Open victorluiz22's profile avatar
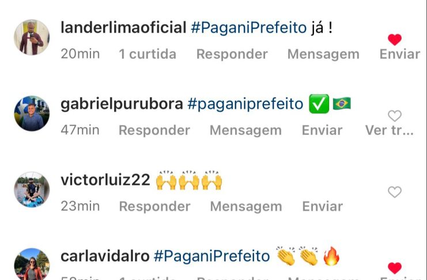 pos(32,190)
